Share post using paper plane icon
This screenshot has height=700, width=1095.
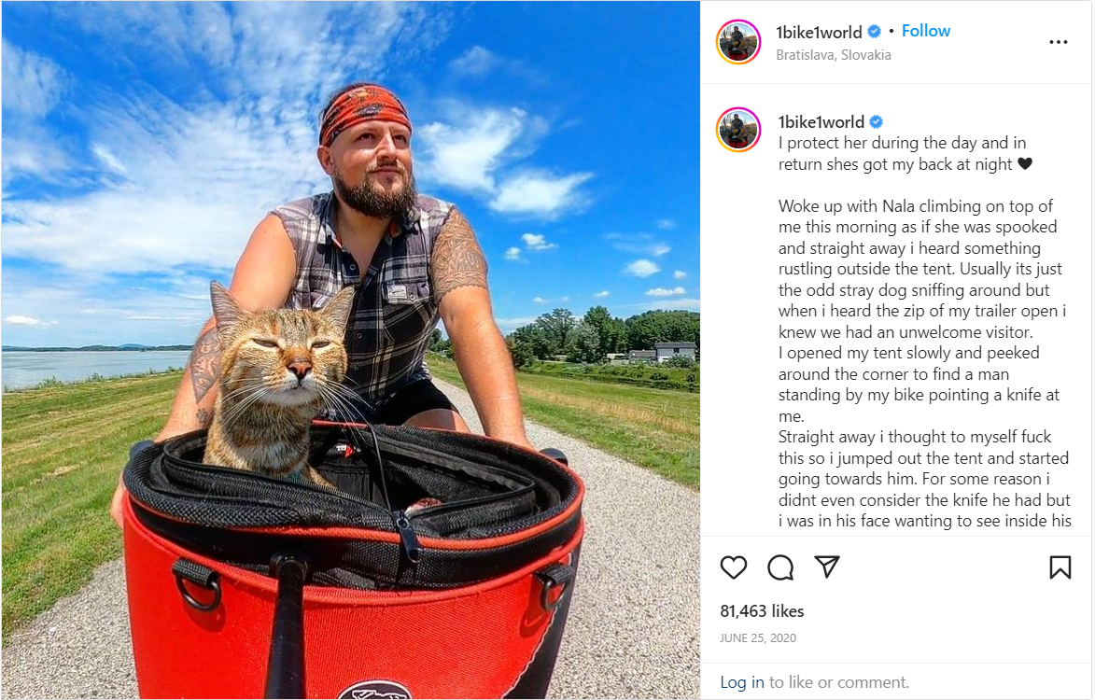click(827, 566)
